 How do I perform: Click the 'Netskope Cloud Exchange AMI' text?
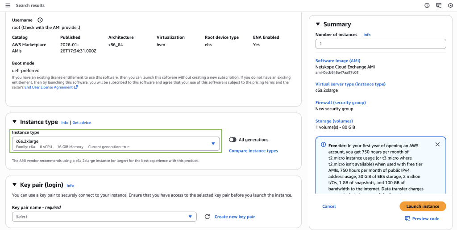click(345, 67)
